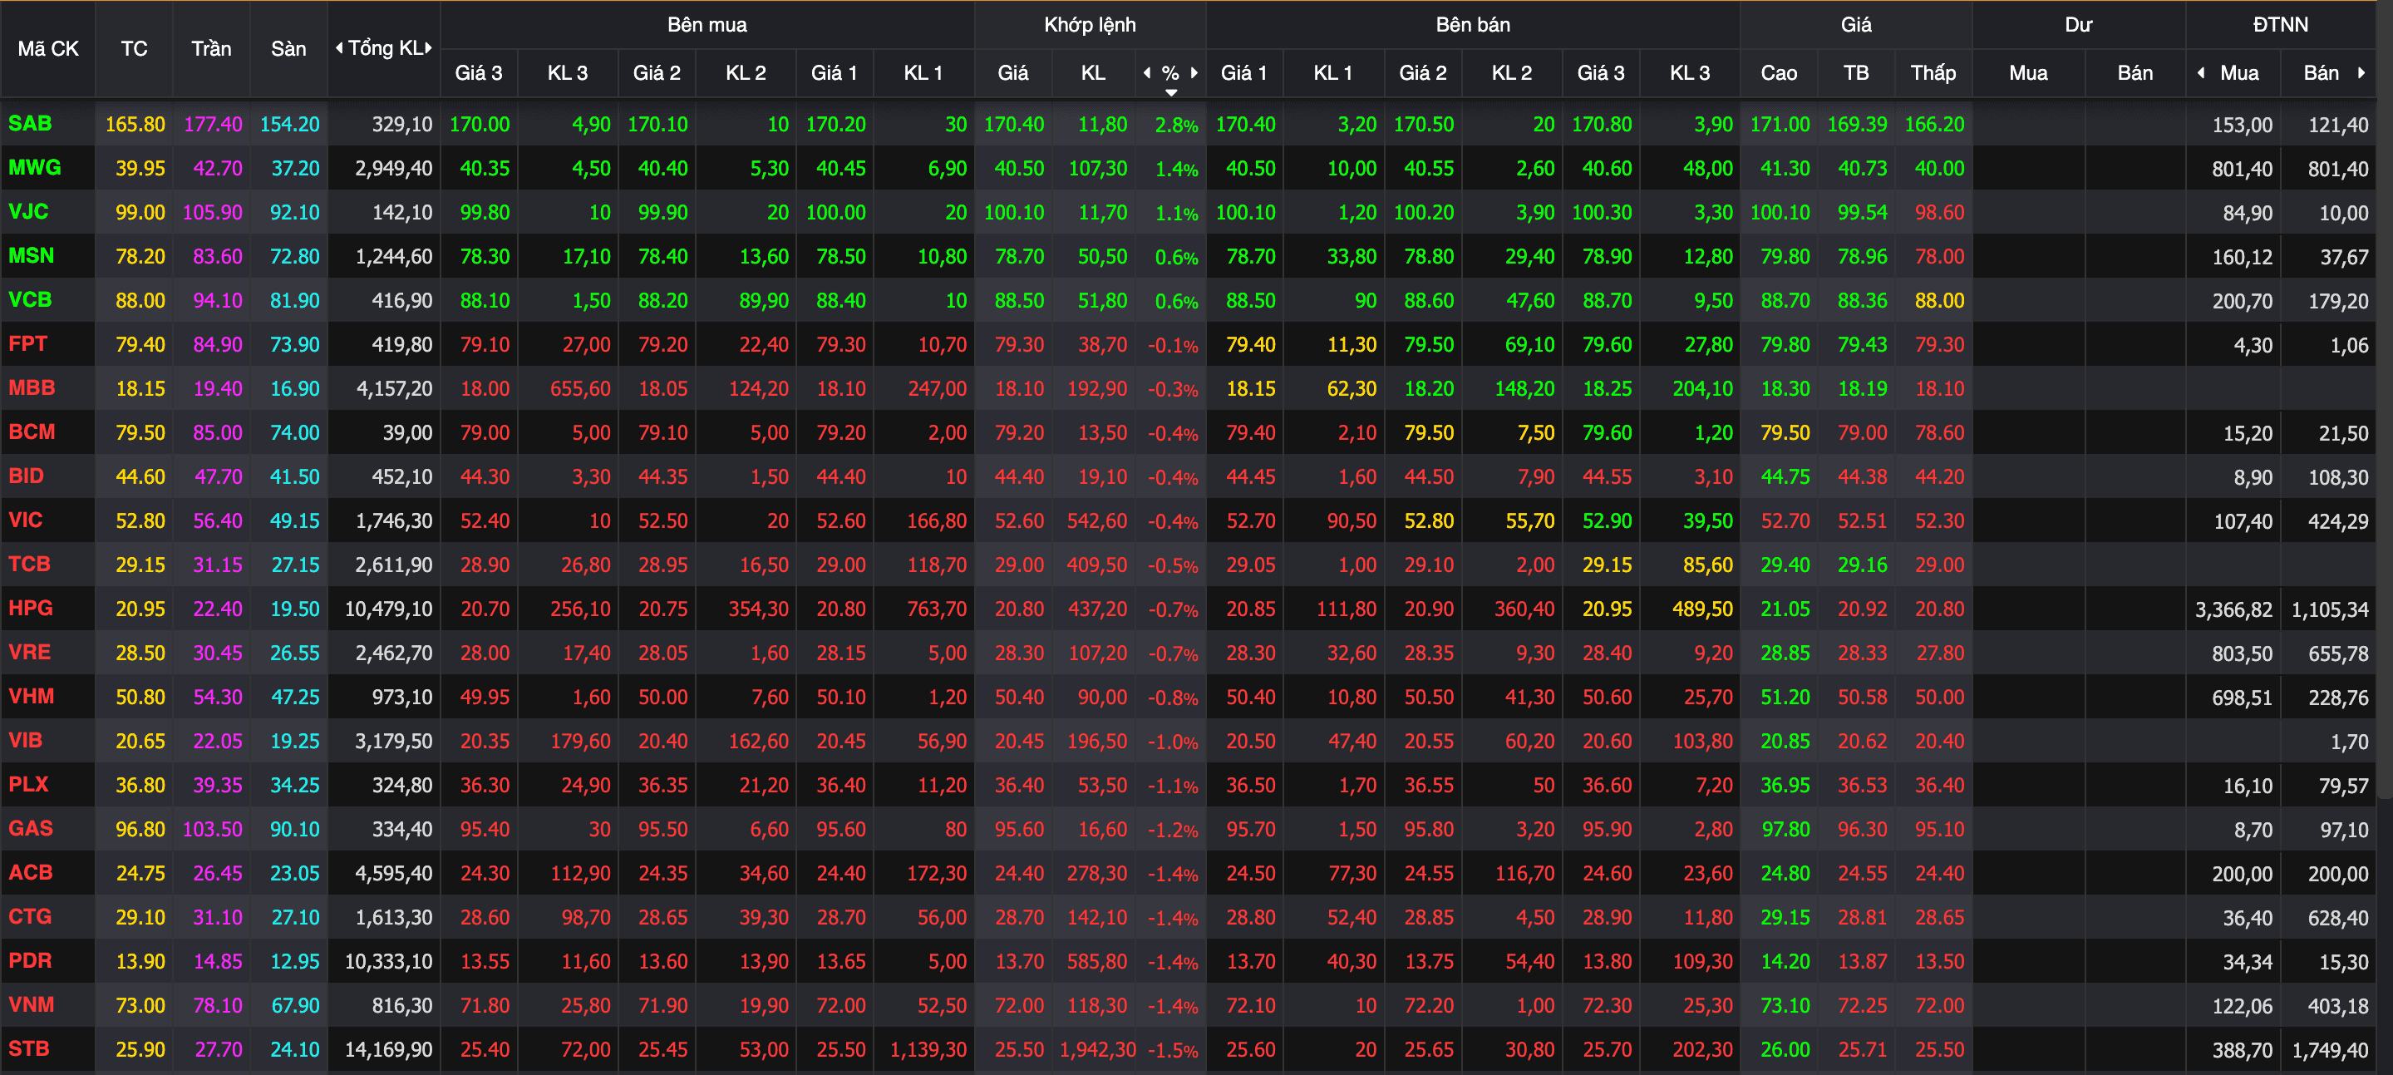Choose the GAS ticker
The height and width of the screenshot is (1075, 2393).
coord(31,828)
